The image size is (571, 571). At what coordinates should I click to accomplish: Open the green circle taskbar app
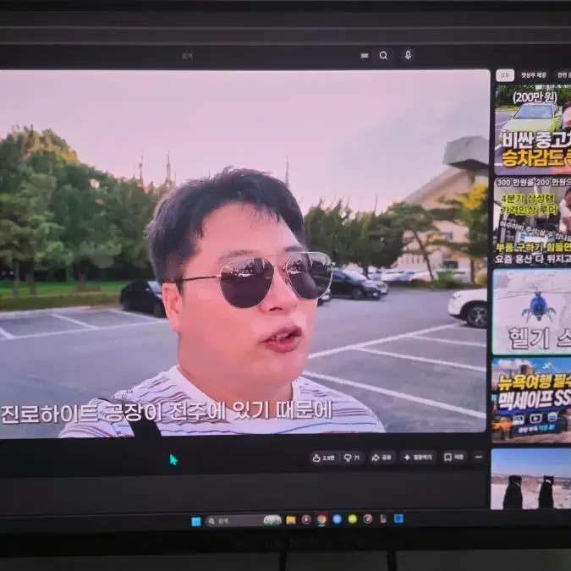353,519
